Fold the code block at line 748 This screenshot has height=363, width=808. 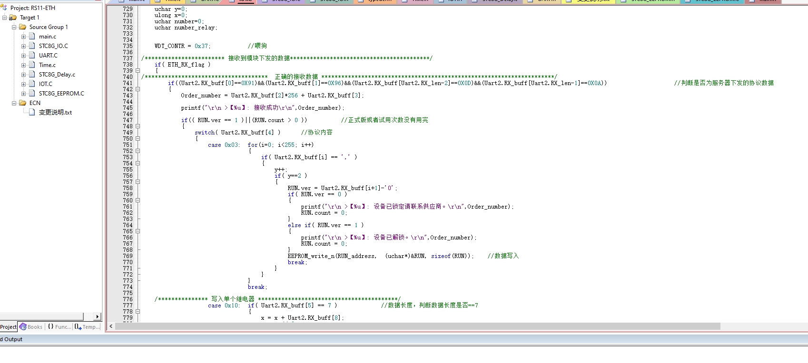click(x=138, y=126)
